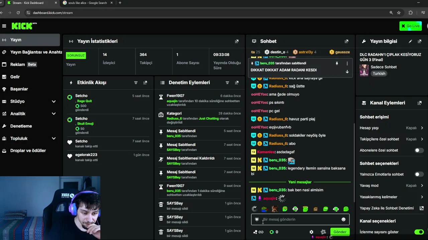428x240 pixels.
Task: Click the 09:33:08 stream duration value
Action: pyautogui.click(x=221, y=55)
